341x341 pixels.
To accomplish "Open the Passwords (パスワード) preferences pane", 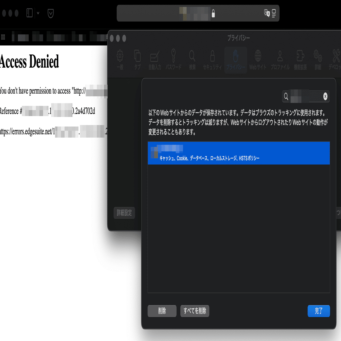I will pos(173,60).
